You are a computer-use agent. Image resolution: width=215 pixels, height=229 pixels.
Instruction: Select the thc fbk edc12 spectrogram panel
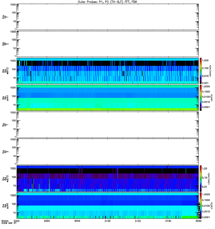tap(107, 178)
